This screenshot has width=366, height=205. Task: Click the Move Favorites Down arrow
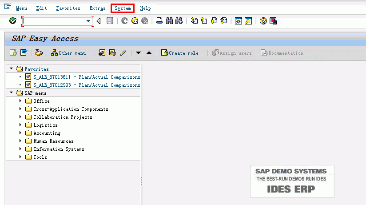coord(138,53)
